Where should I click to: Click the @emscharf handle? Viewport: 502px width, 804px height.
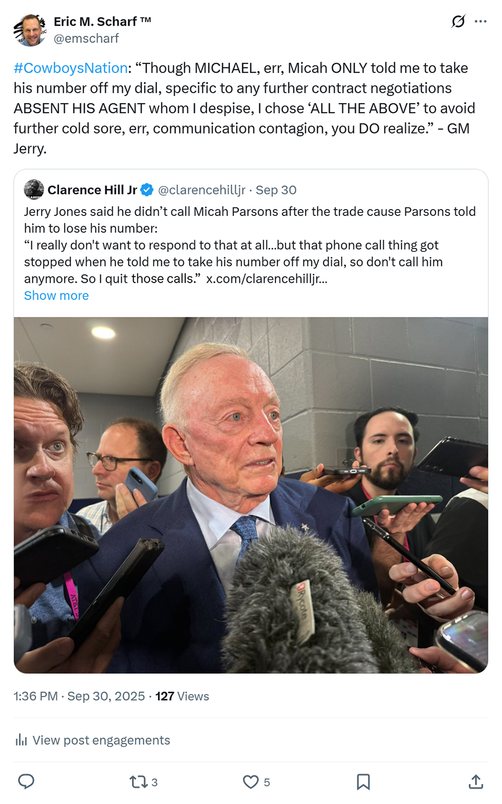[86, 38]
